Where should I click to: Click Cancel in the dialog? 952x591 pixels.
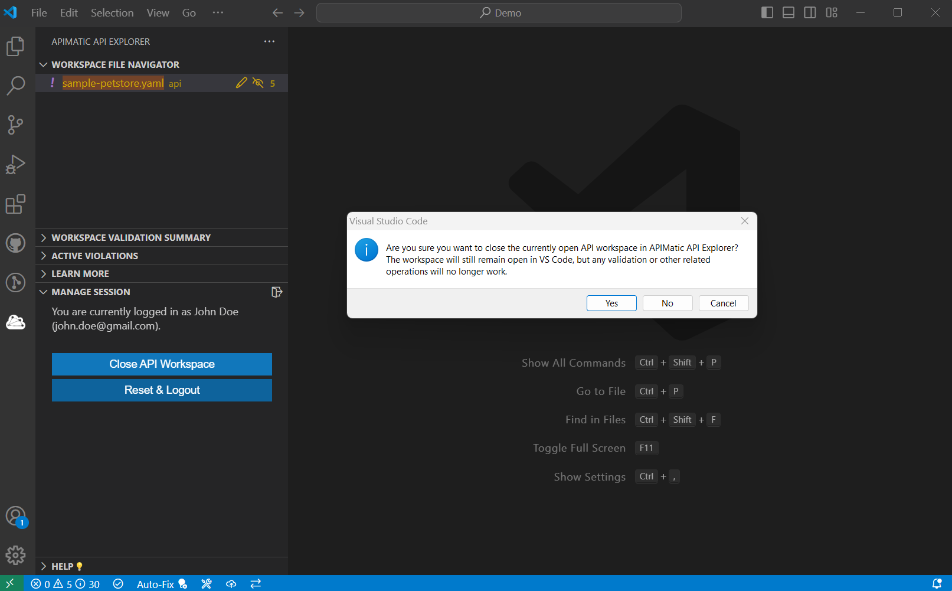coord(724,303)
